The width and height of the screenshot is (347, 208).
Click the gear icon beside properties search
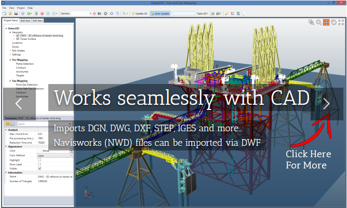[x=12, y=124]
